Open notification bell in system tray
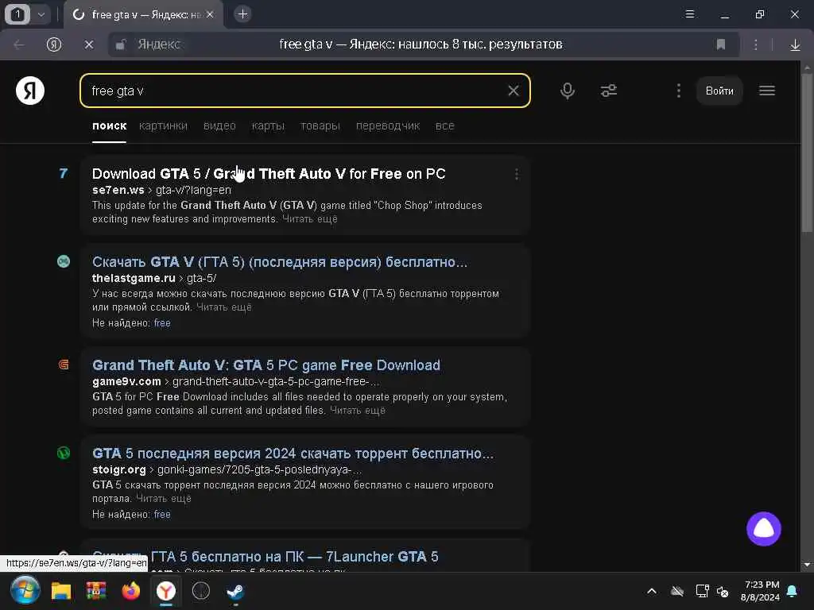The width and height of the screenshot is (814, 610). (793, 591)
